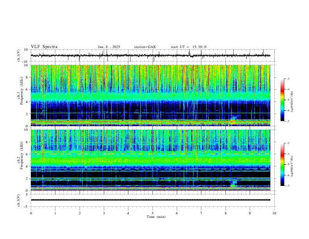Click the ch.1 voltage waveform trace

(150, 55)
